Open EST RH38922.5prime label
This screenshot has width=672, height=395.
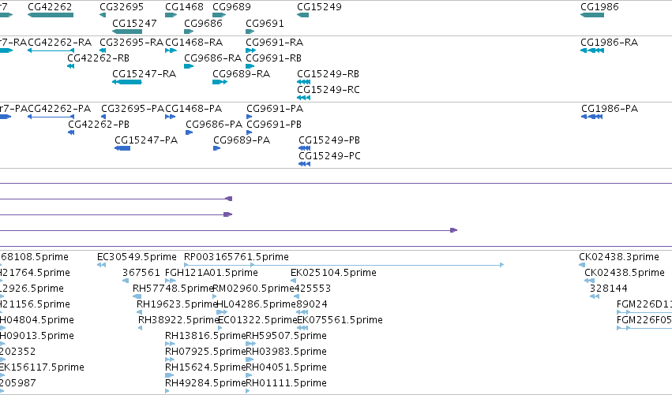tap(178, 320)
